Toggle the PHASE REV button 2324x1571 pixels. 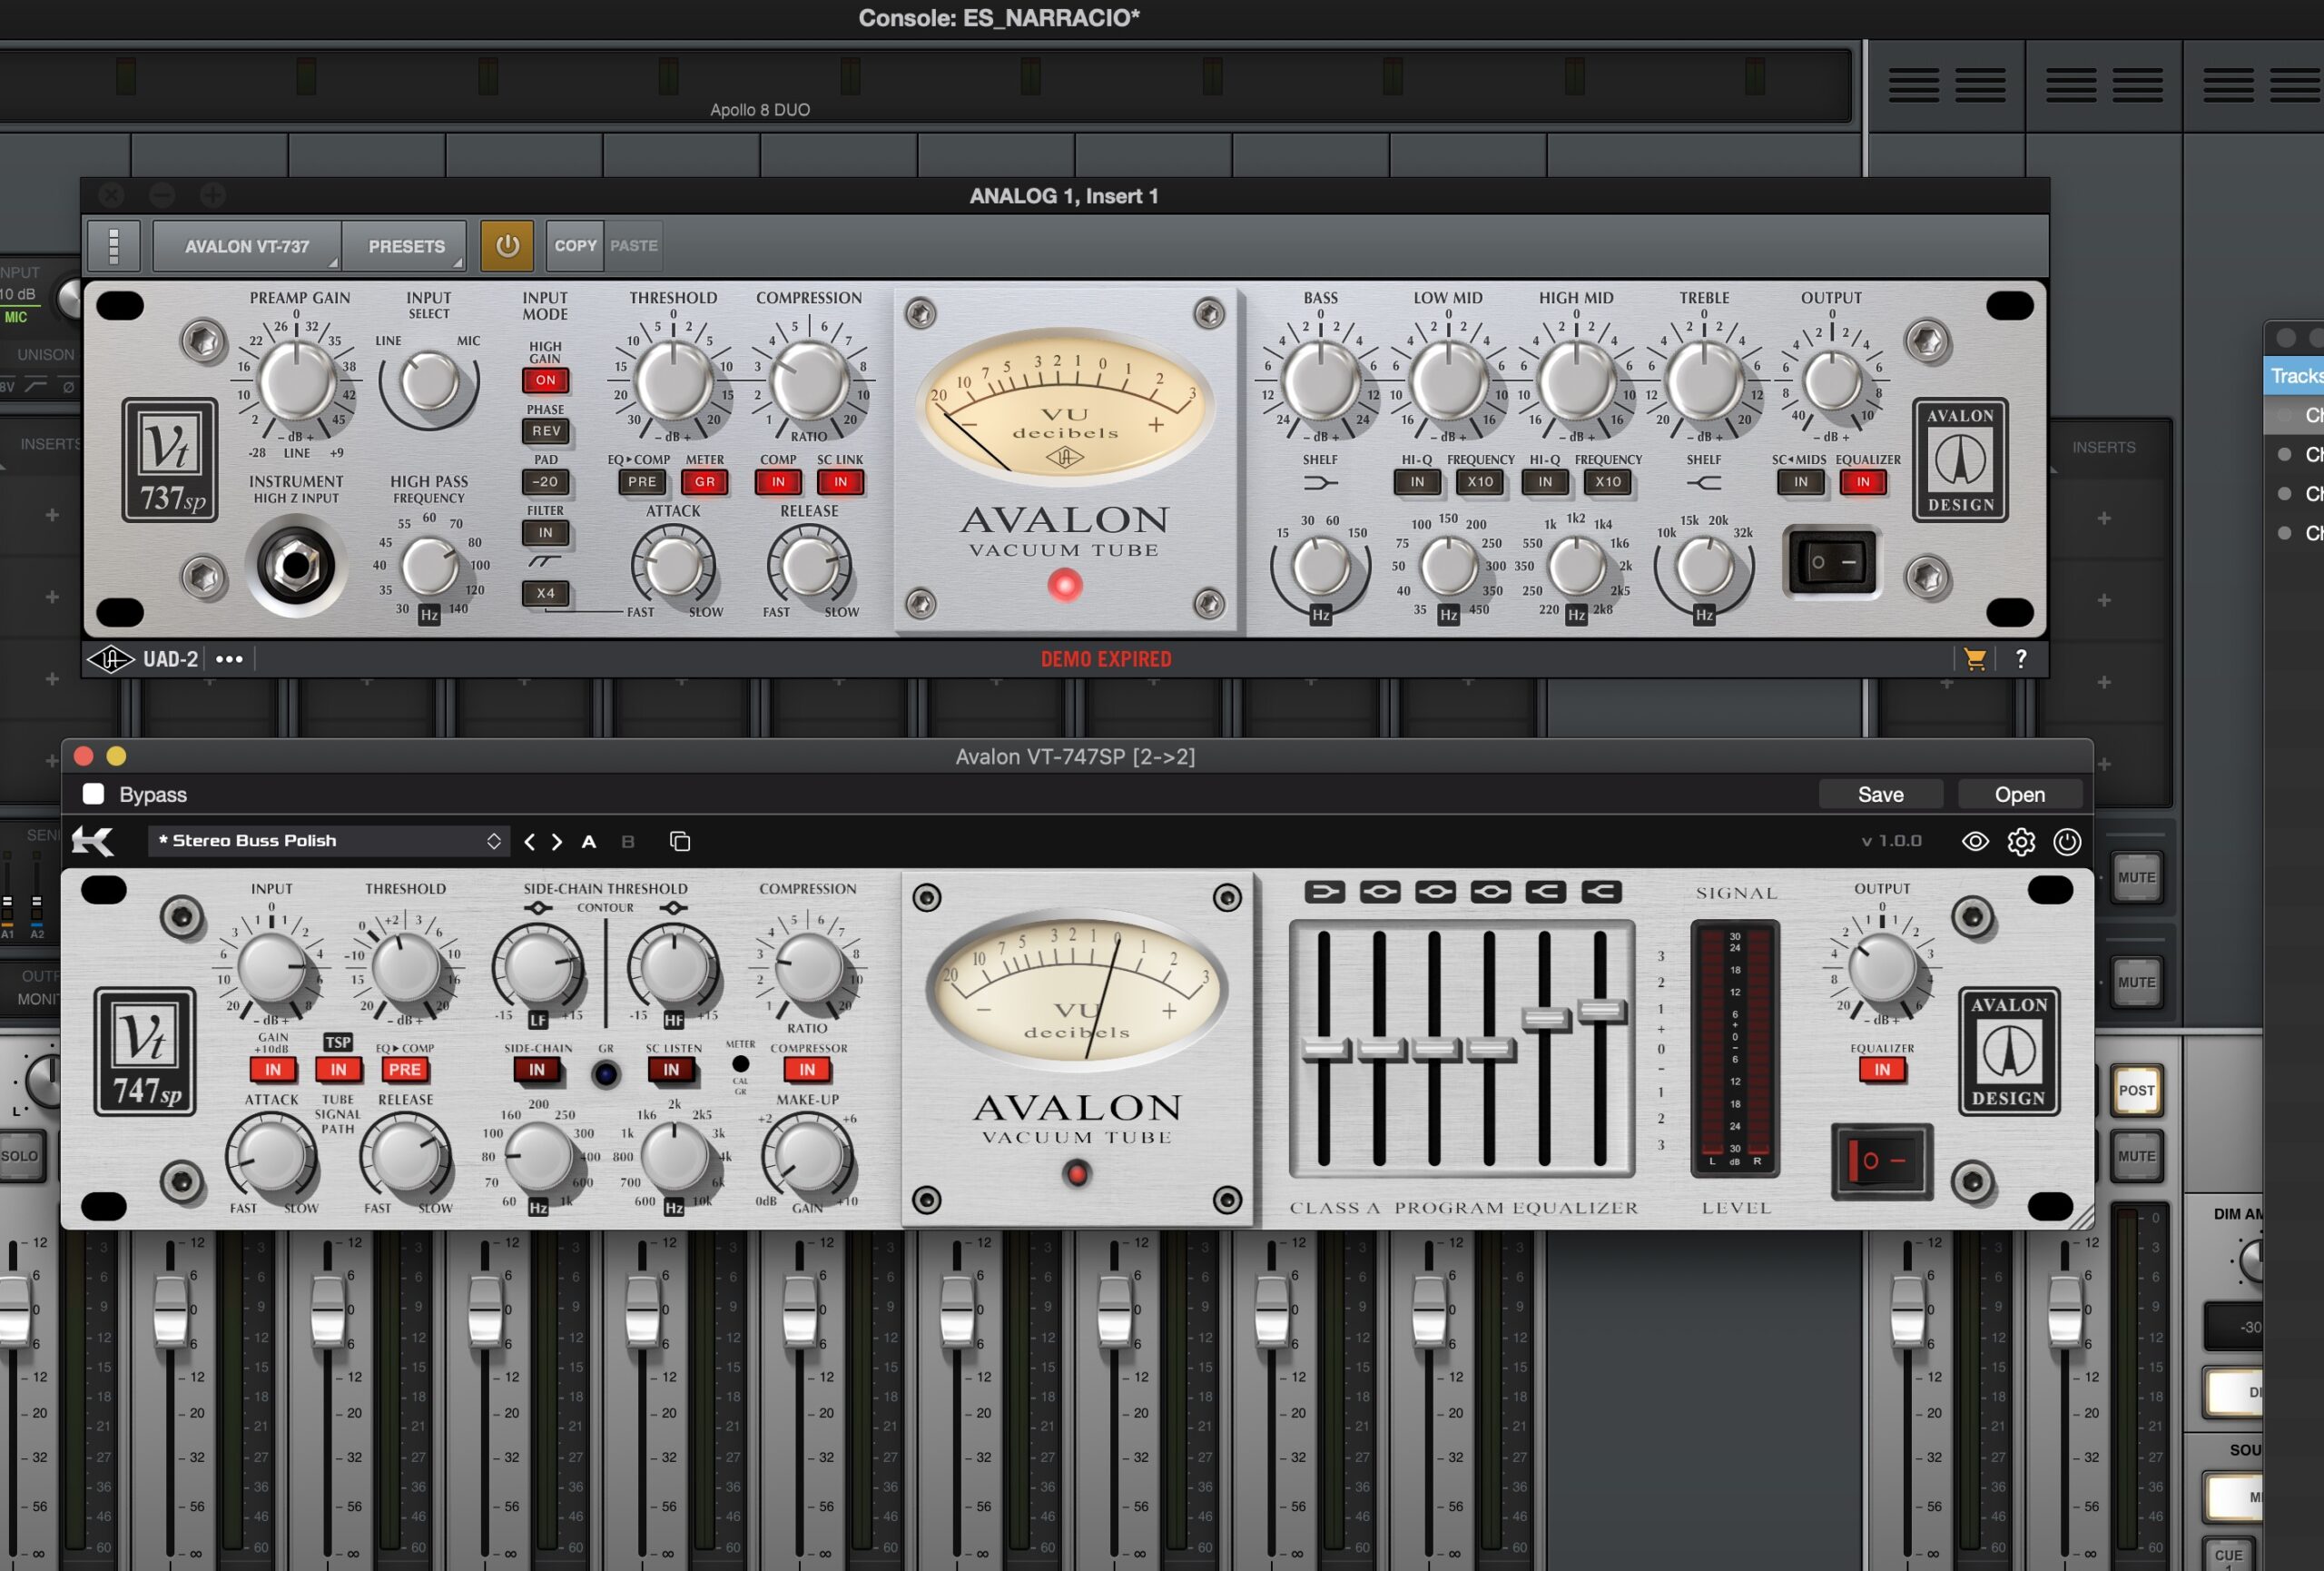545,431
